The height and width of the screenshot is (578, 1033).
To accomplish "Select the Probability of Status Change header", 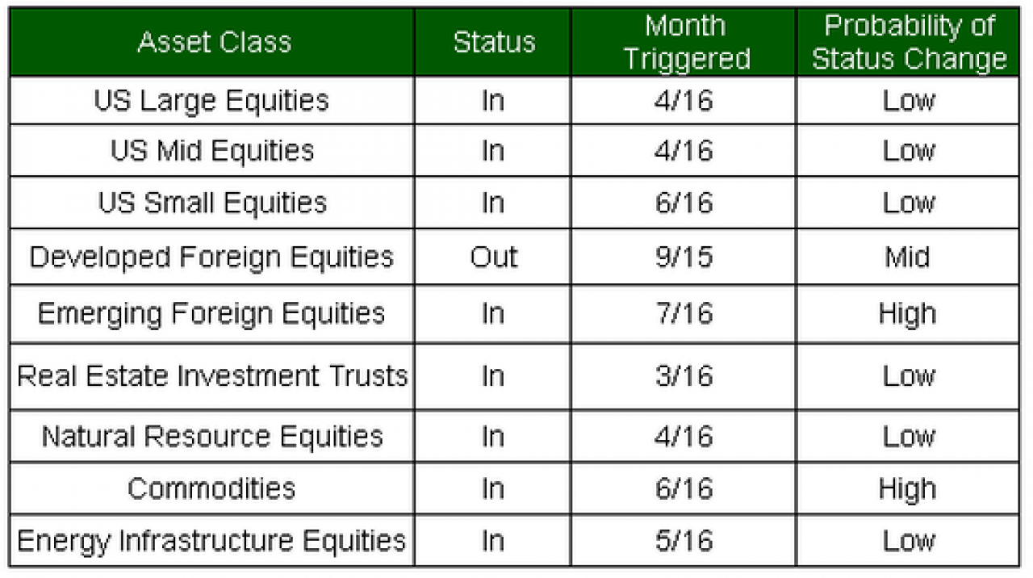I will (908, 43).
